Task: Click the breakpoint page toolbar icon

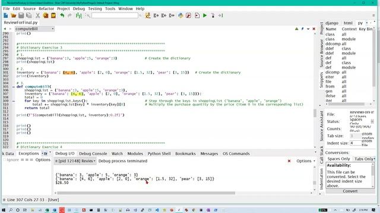Action: tap(197, 15)
